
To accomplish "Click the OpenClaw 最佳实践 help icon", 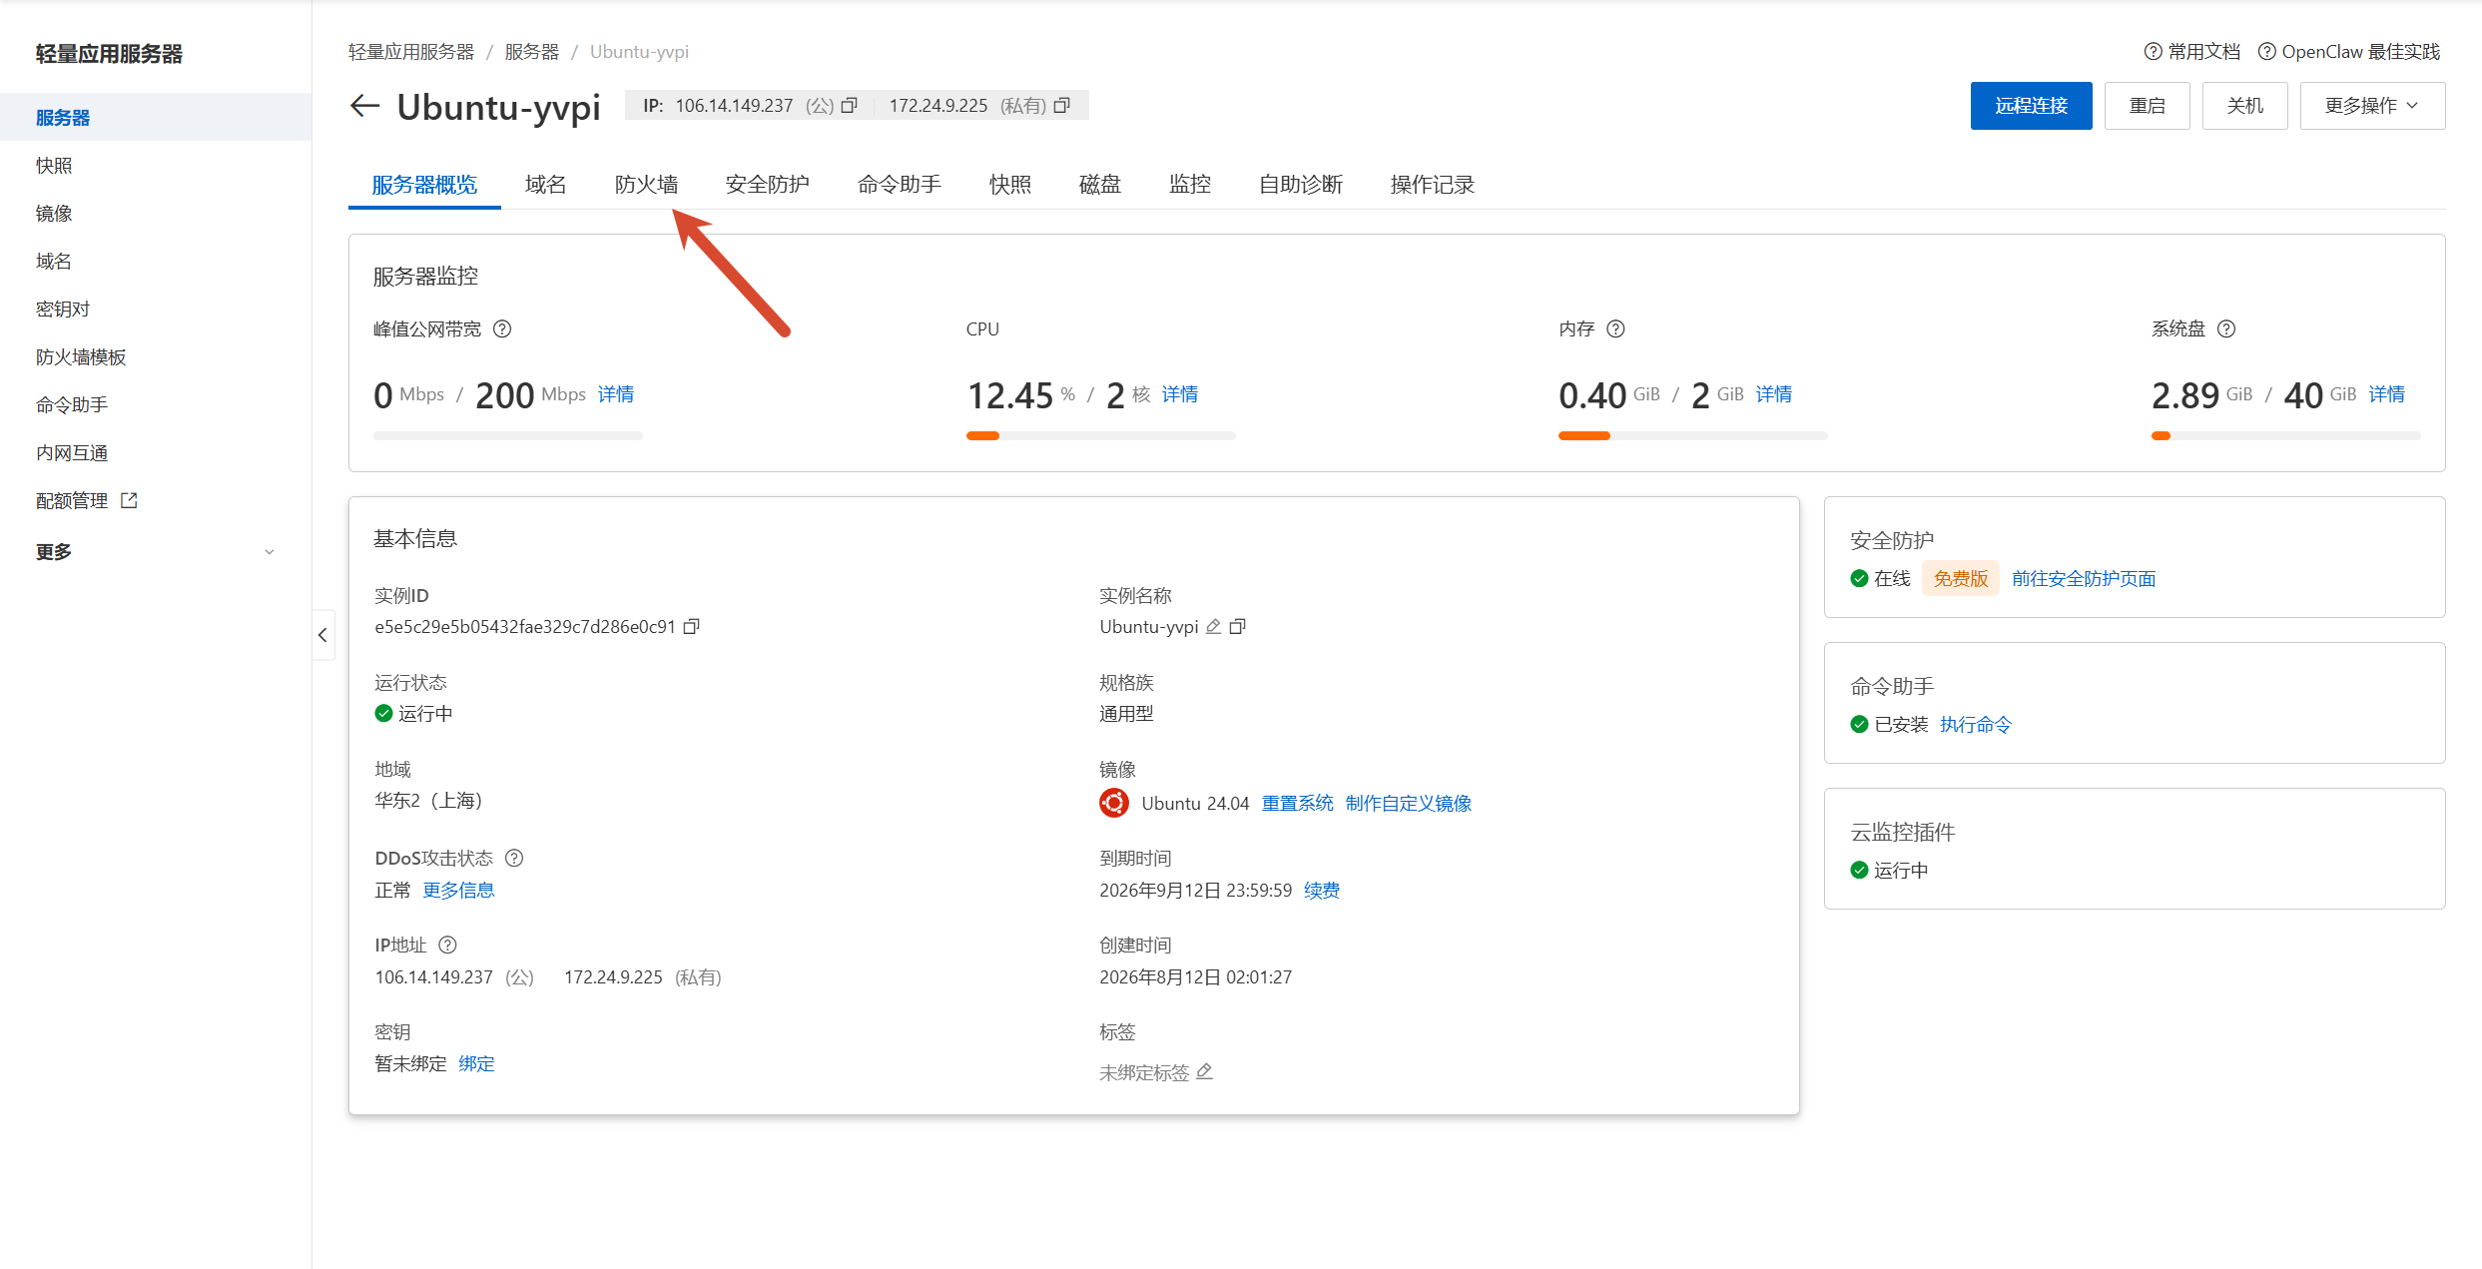I will tap(2266, 51).
